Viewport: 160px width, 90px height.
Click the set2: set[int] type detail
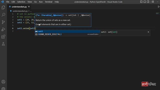tap(109, 32)
